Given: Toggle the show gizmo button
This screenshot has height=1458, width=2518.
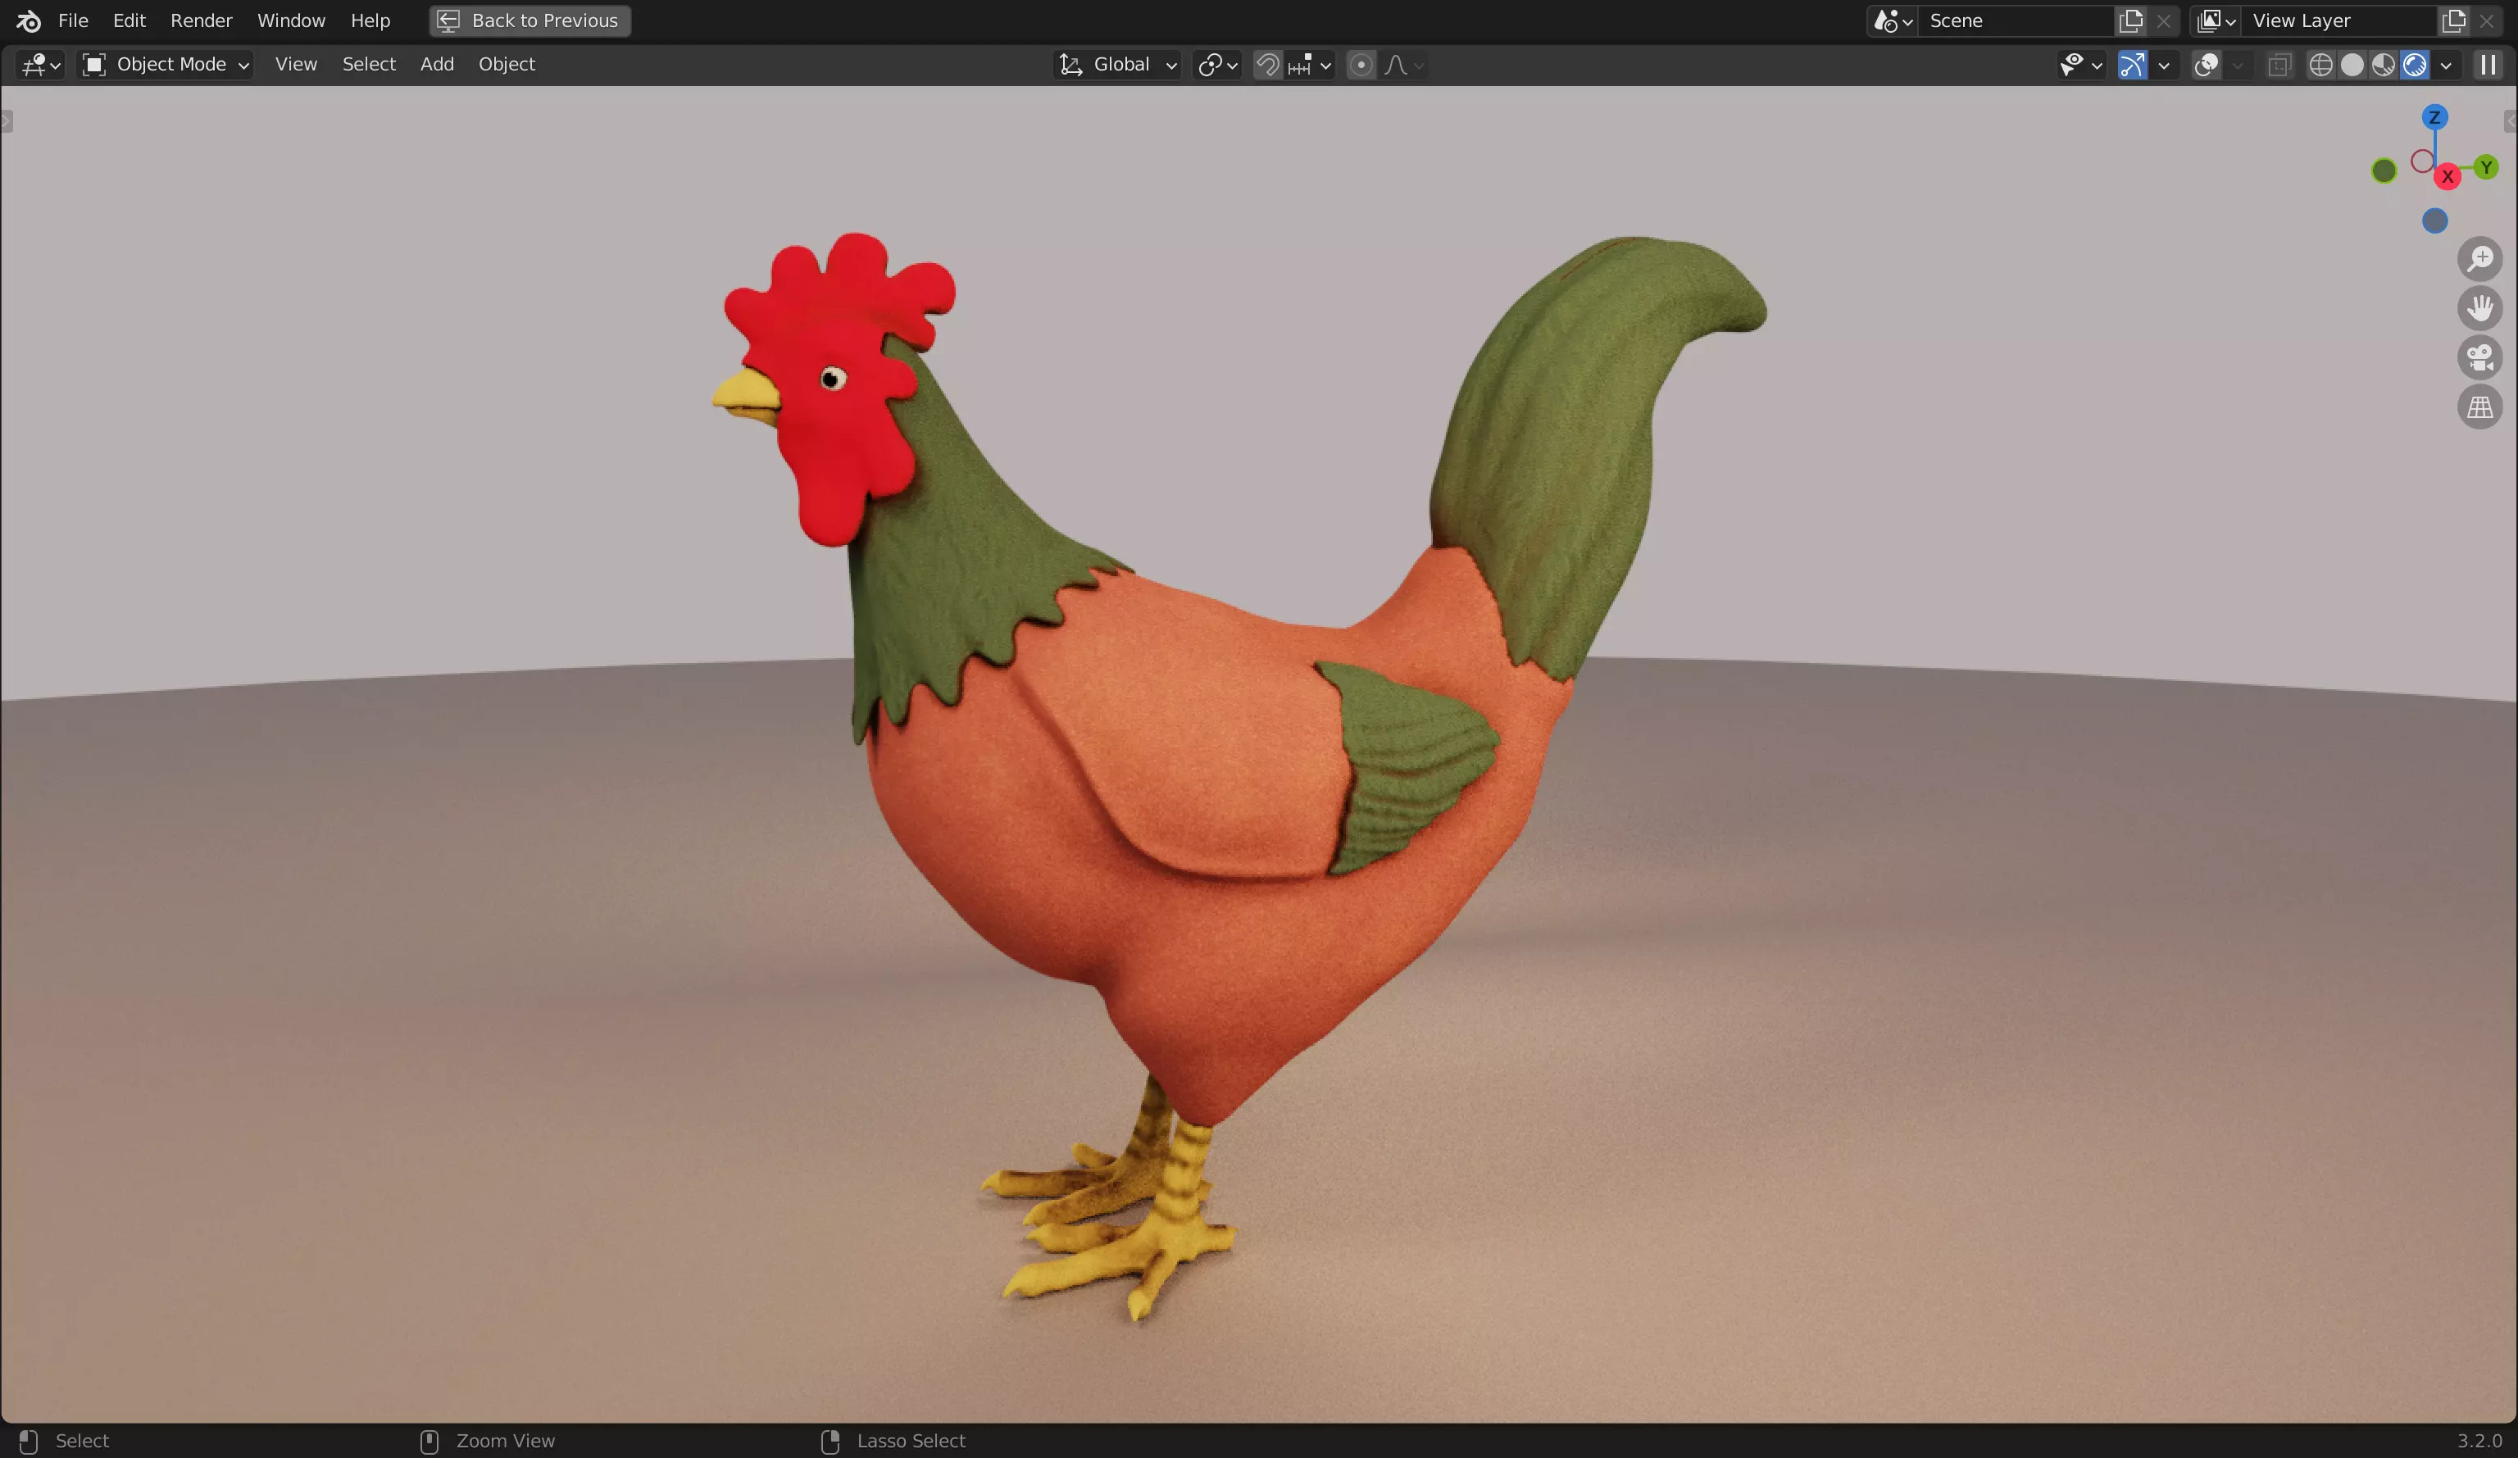Looking at the screenshot, I should [2132, 65].
